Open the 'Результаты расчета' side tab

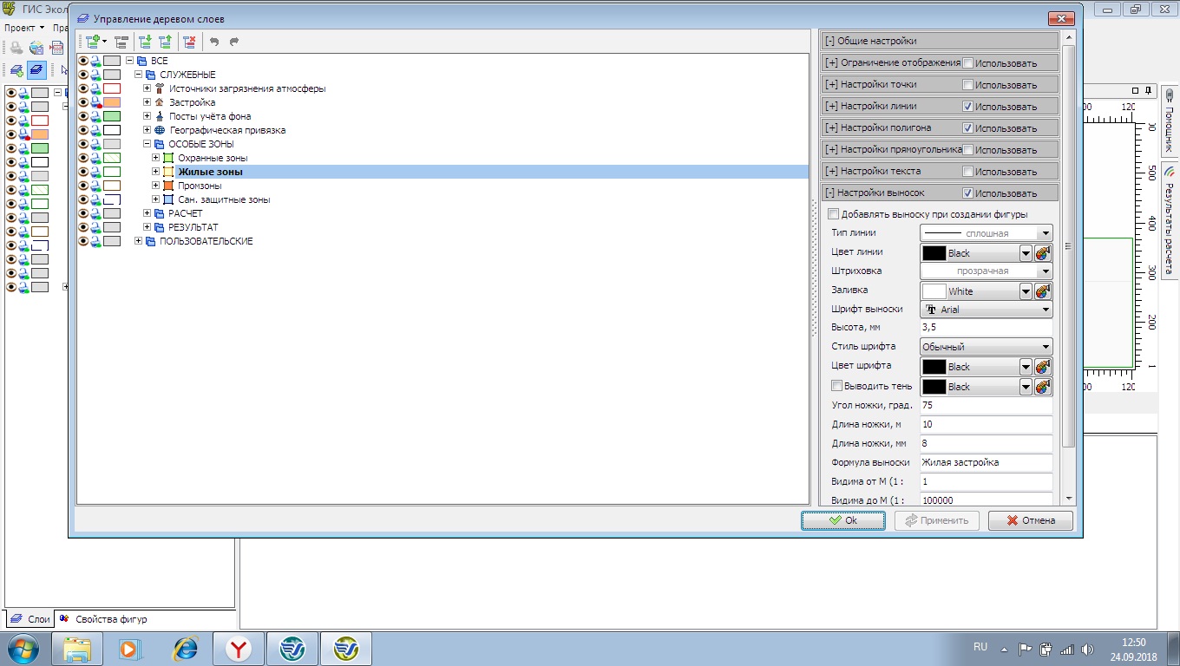1169,222
